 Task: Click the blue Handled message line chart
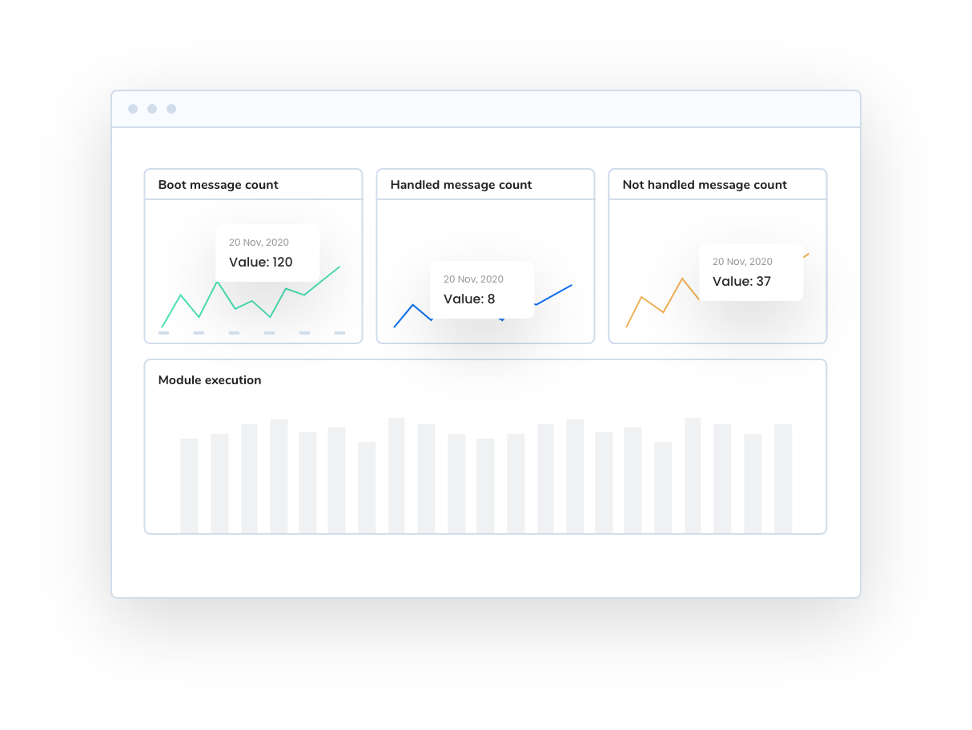pyautogui.click(x=483, y=306)
